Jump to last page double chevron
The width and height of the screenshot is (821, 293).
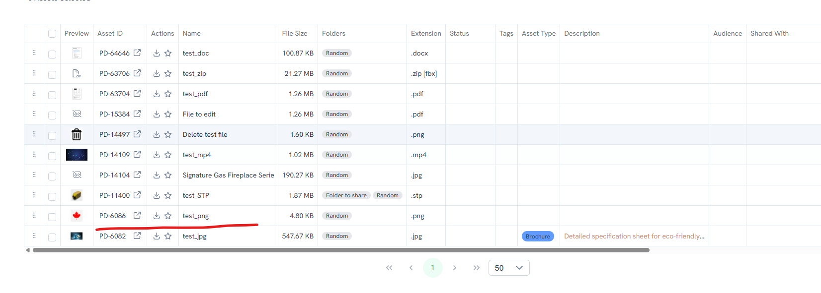477,268
